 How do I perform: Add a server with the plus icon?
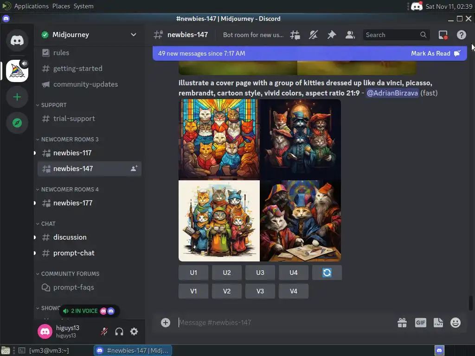point(17,97)
